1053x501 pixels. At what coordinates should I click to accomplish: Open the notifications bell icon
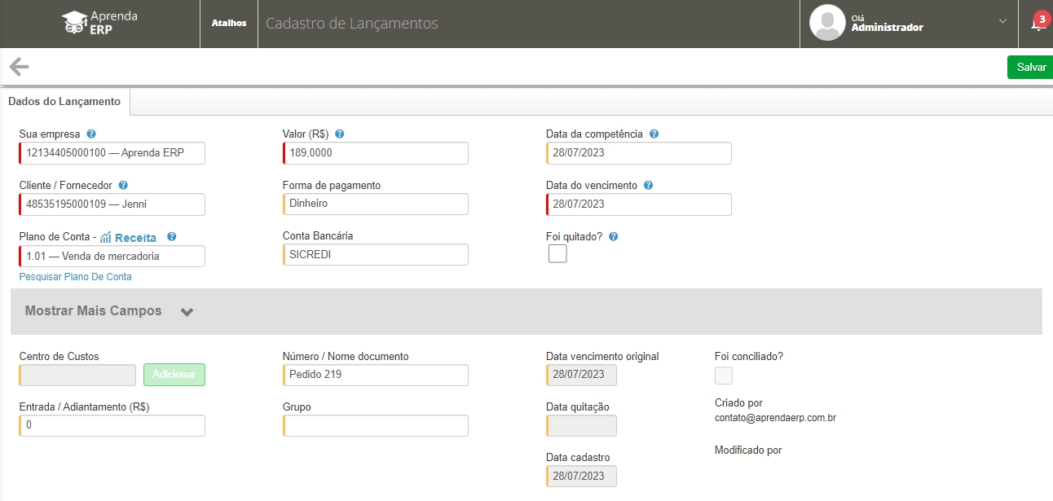tap(1037, 24)
